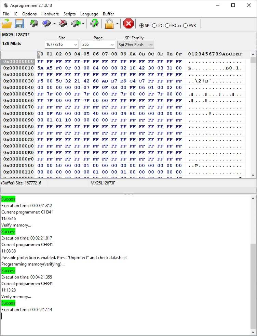Viewport: 257px width, 336px height.
Task: Click status bar Buffer Size 16777216
Action: pyautogui.click(x=21, y=183)
